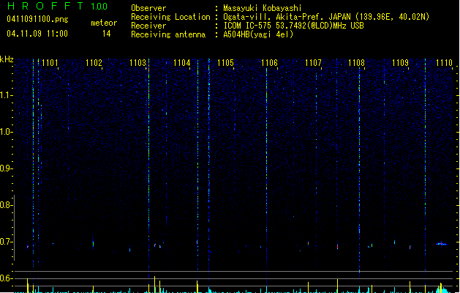The image size is (460, 293).
Task: Select the filename 0411091100.png
Action: (x=37, y=19)
